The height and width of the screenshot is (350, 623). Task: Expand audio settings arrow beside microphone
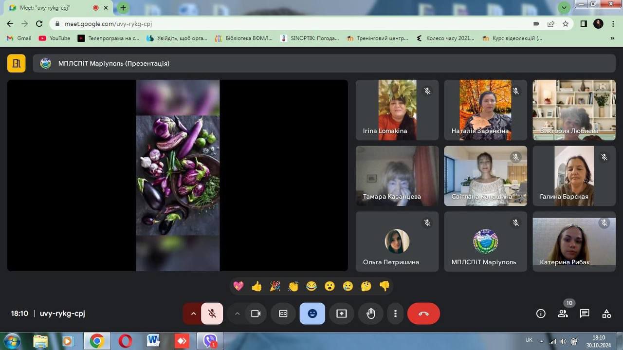[193, 313]
